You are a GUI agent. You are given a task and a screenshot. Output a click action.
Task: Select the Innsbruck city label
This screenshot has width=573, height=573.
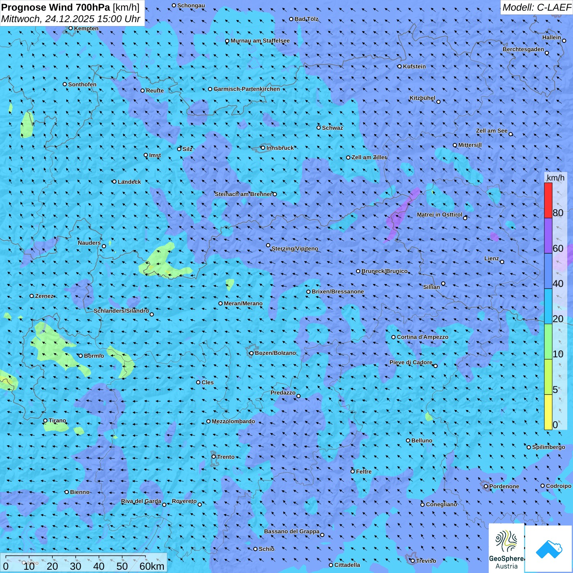(280, 148)
